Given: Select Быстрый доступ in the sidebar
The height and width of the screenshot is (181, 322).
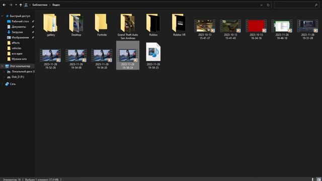Looking at the screenshot, I should tap(20, 16).
